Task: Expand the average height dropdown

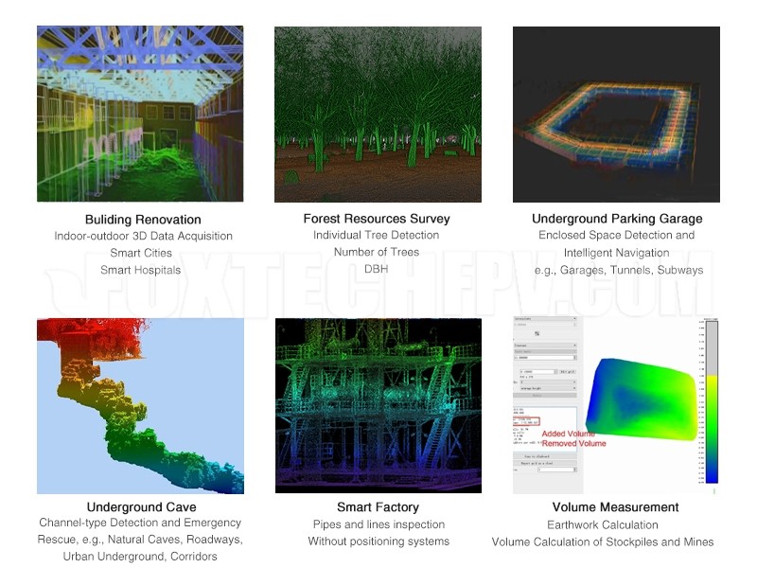Action: click(x=549, y=388)
